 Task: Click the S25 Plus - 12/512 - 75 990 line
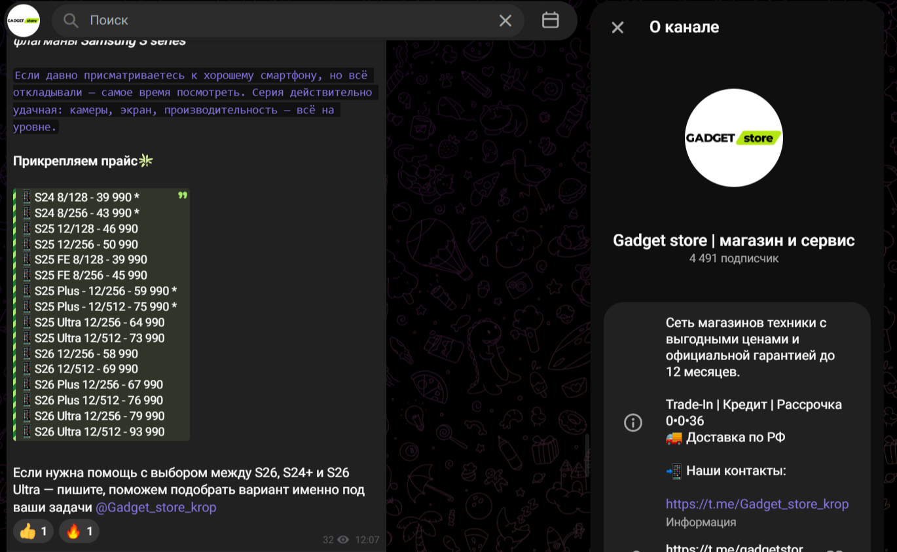[100, 306]
